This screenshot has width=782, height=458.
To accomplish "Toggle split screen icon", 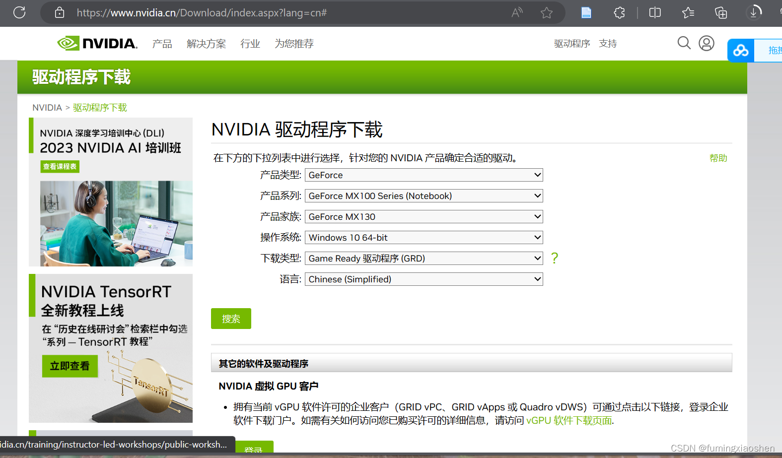I will coord(655,12).
